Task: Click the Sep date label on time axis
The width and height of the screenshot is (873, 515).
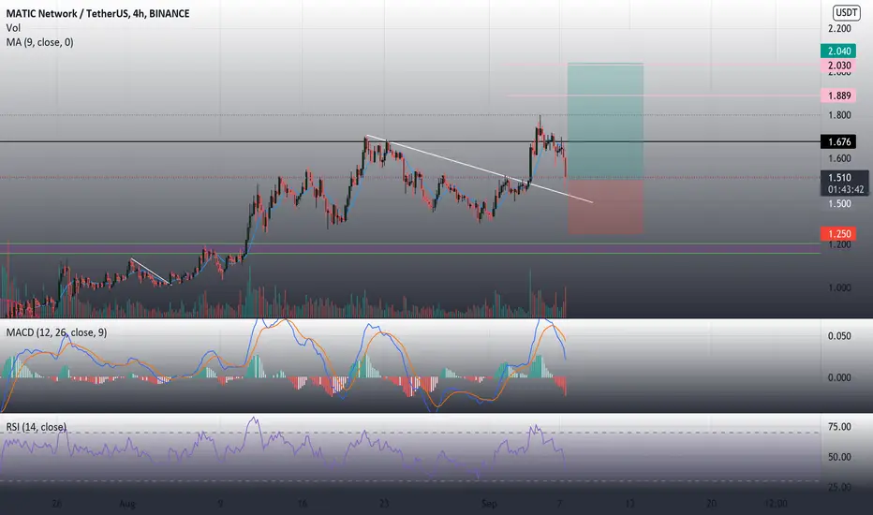Action: (489, 504)
